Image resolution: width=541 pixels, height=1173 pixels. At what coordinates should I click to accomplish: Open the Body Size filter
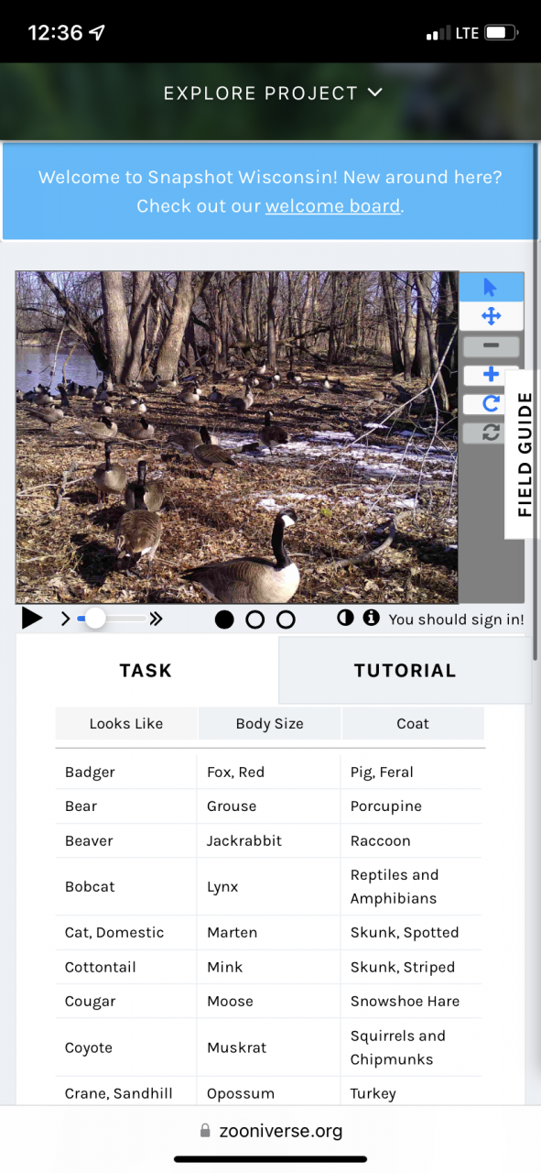pyautogui.click(x=270, y=723)
